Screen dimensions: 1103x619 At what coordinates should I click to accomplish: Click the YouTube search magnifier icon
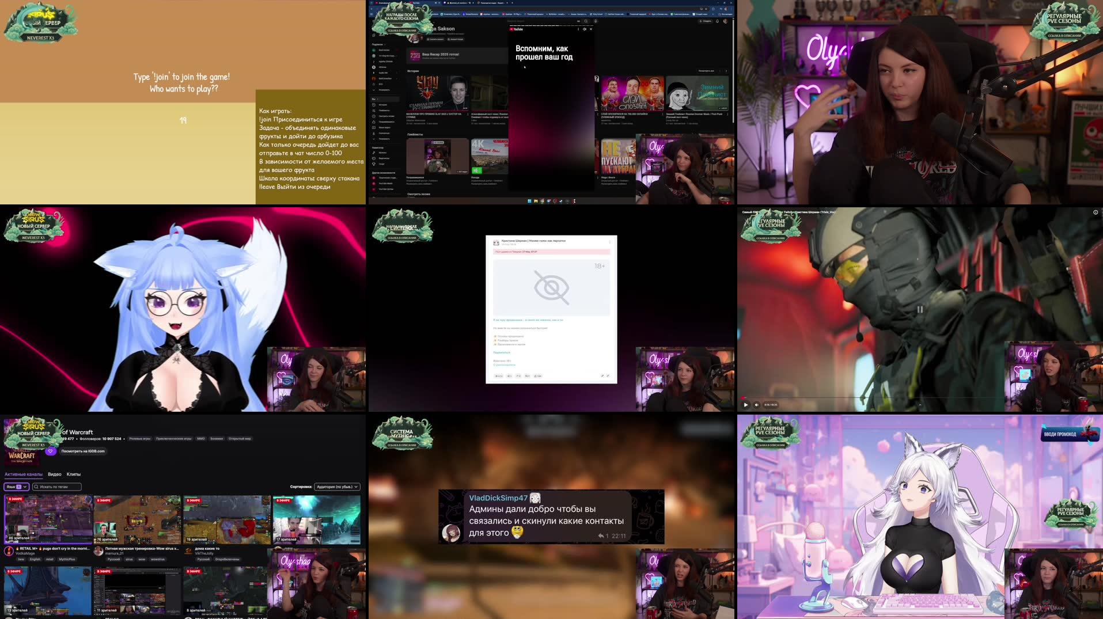click(x=586, y=21)
